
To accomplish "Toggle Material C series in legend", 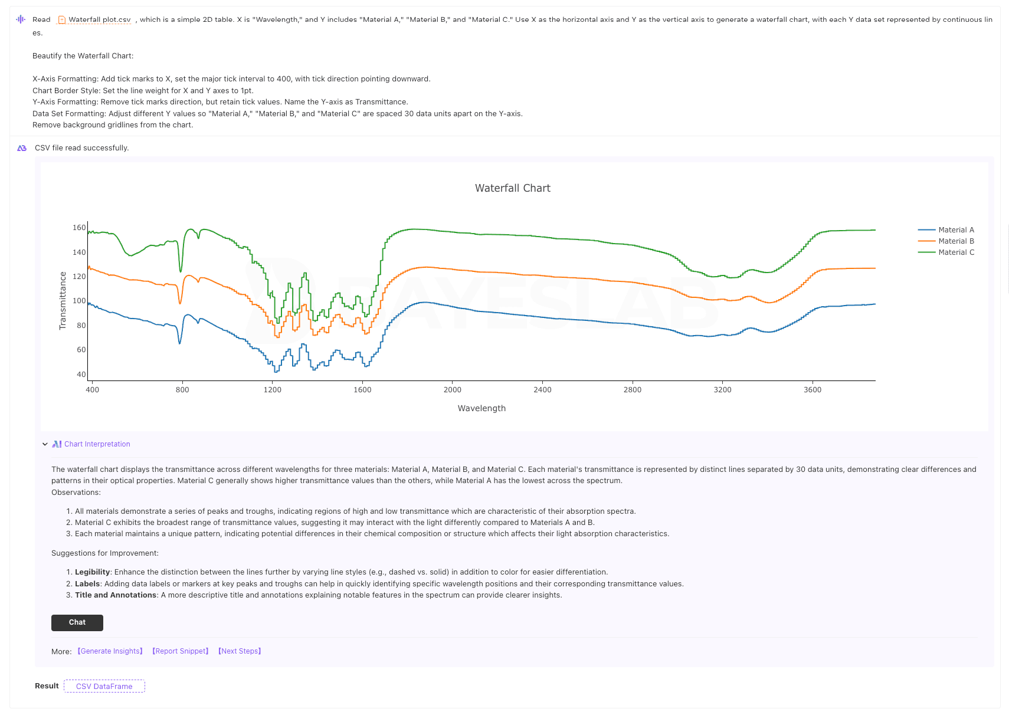I will [x=946, y=252].
